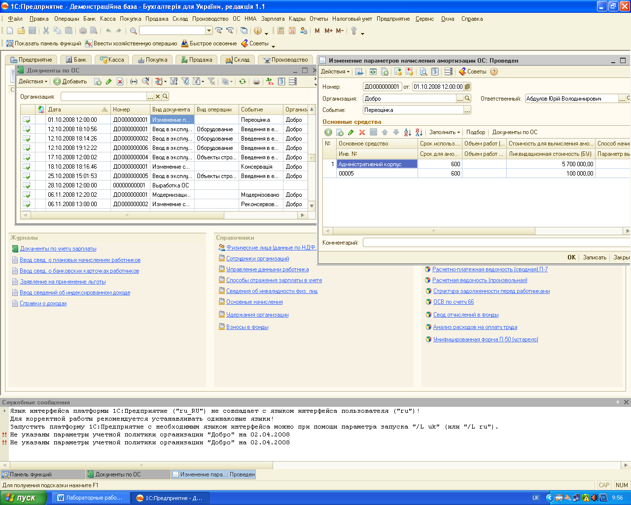
Task: Click the Дата column header in documents list
Action: (x=78, y=109)
